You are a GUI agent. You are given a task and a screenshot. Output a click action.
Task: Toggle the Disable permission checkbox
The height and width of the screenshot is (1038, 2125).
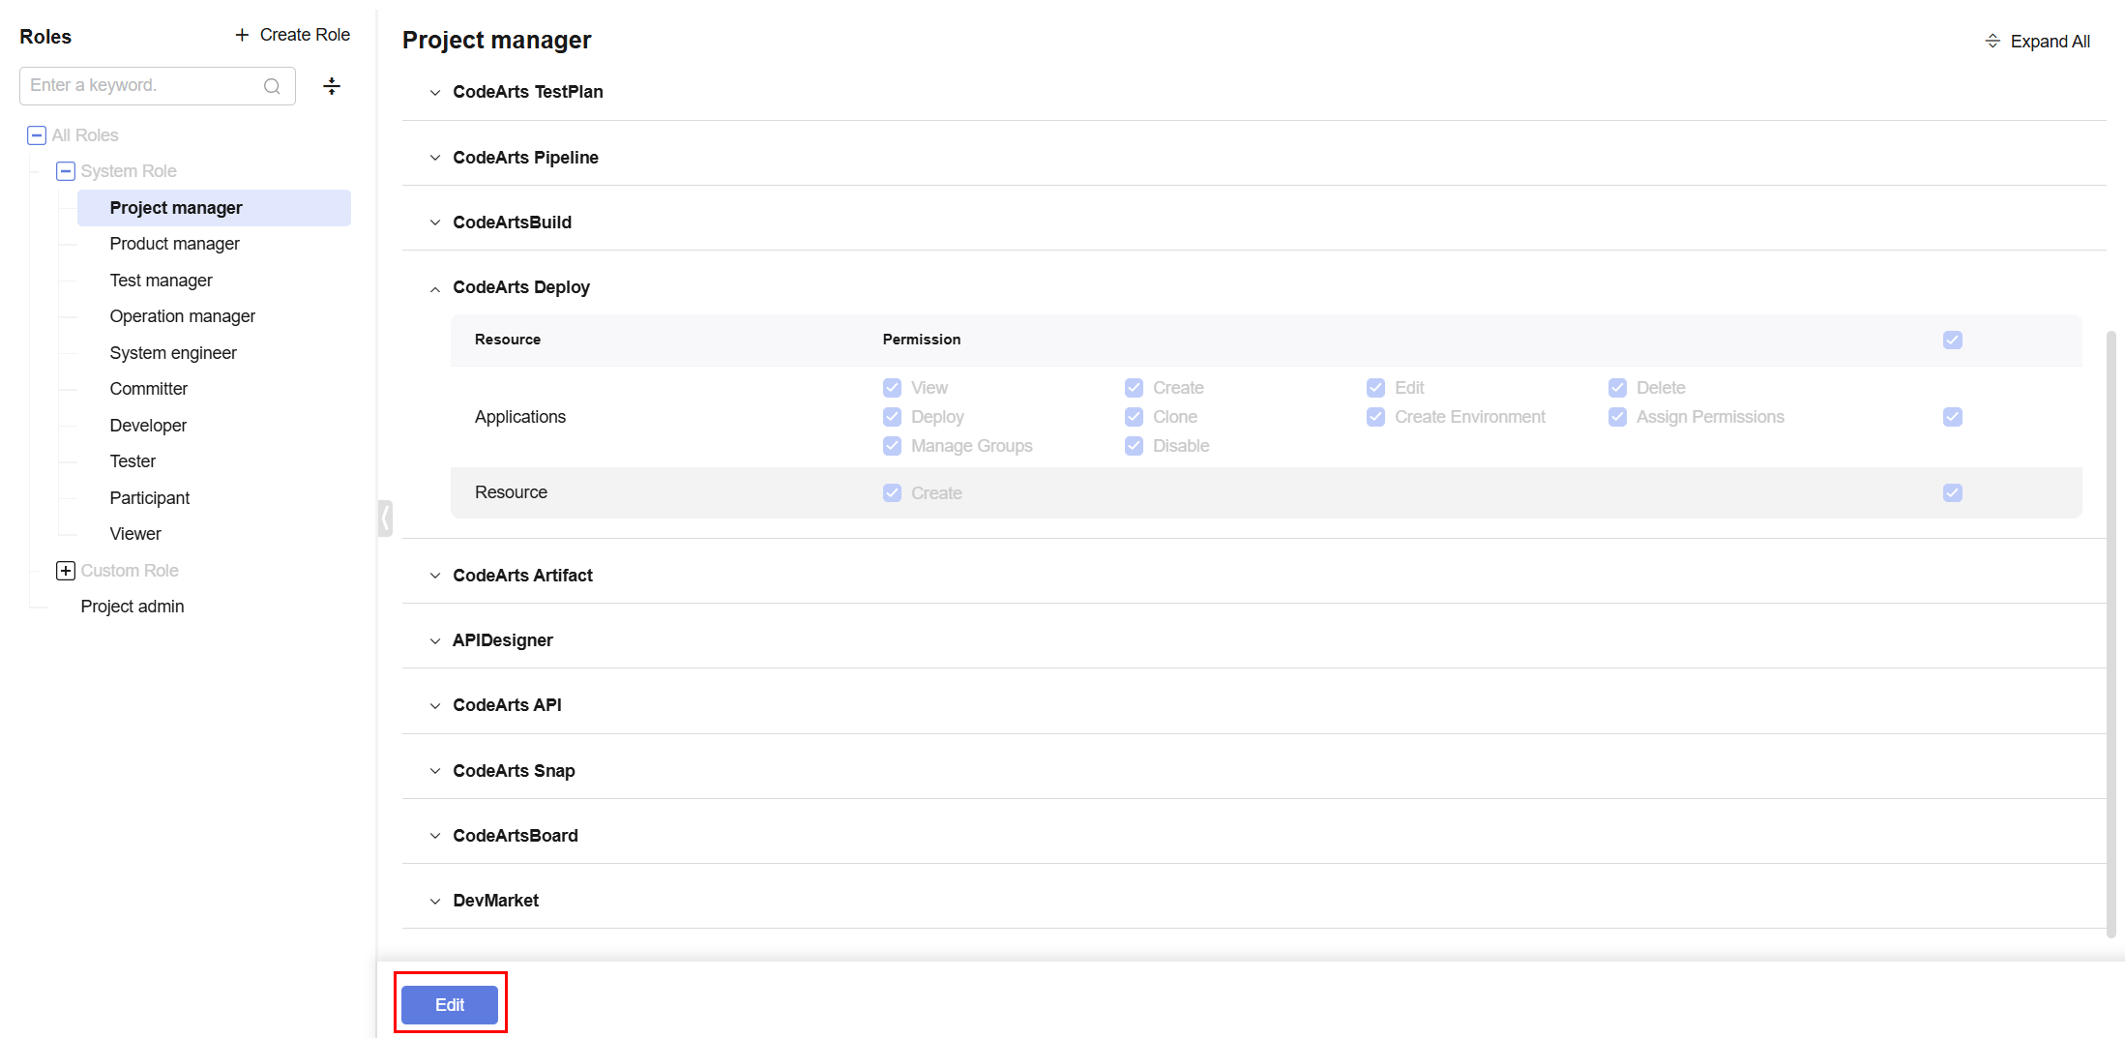coord(1134,446)
